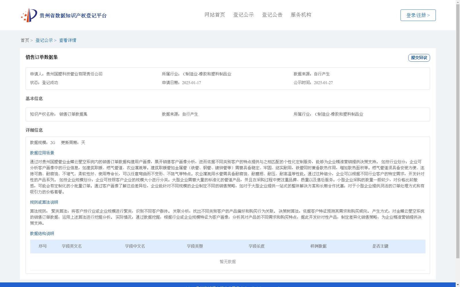The image size is (460, 287).
Task: Click 查看详情 breadcrumb item
Action: (68, 40)
